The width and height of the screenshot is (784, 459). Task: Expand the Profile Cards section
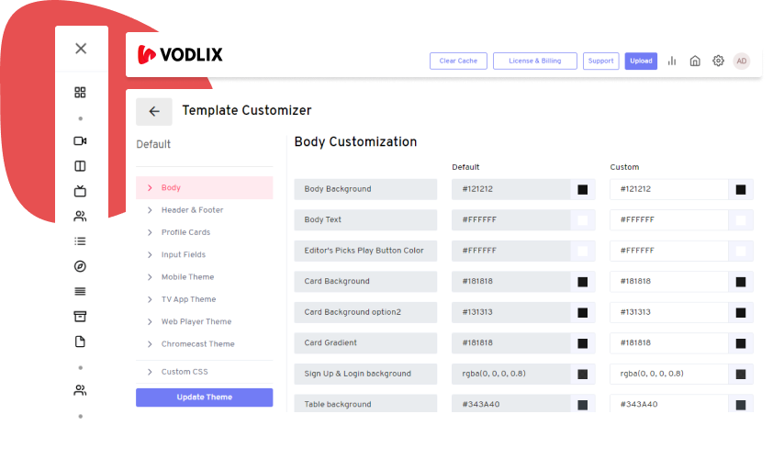coord(185,232)
